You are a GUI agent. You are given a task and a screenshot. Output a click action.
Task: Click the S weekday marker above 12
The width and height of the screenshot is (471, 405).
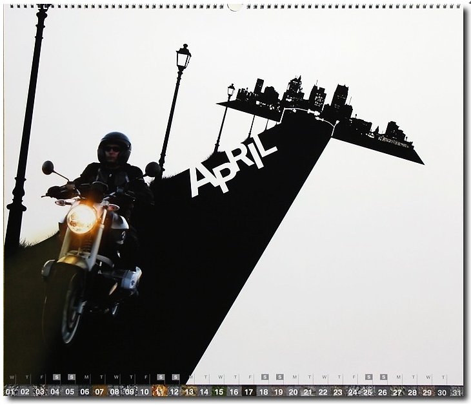tap(175, 377)
